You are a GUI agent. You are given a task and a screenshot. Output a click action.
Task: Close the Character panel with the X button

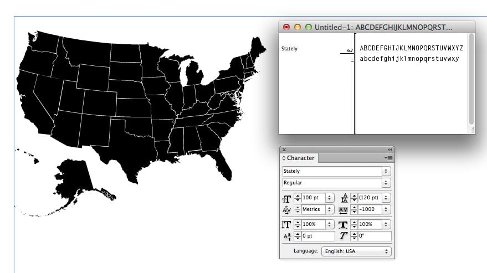[x=284, y=150]
